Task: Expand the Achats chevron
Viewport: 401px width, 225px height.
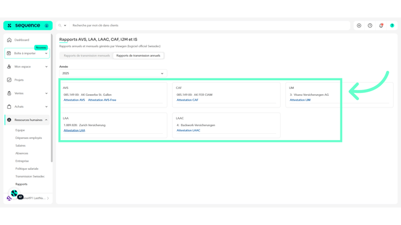Action: [x=46, y=106]
